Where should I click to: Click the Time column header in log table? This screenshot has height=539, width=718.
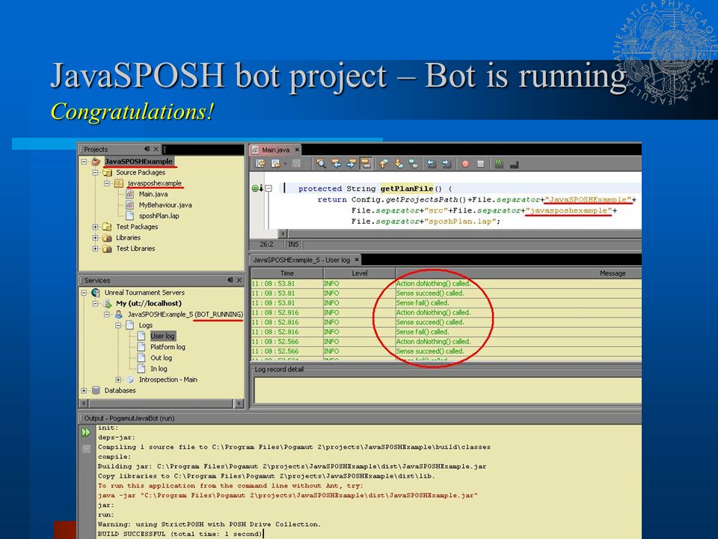click(287, 273)
